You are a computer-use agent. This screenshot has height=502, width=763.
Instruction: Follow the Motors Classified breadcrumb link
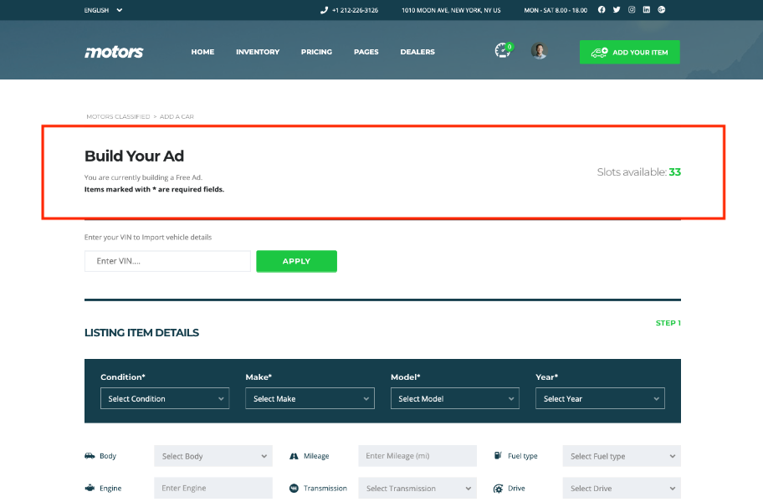click(x=118, y=116)
